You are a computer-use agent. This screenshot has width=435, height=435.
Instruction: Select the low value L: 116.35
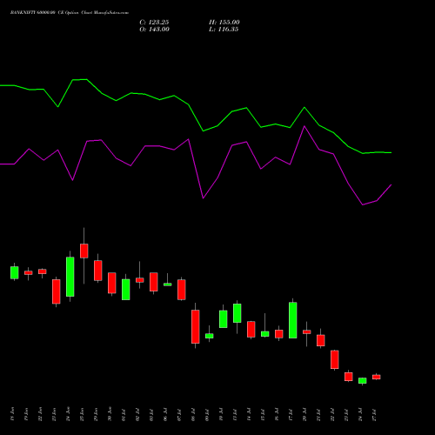224,30
